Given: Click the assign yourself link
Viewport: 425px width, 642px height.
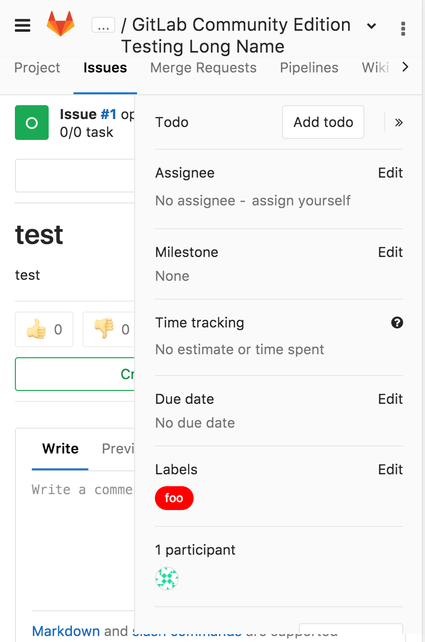Looking at the screenshot, I should click(x=301, y=201).
